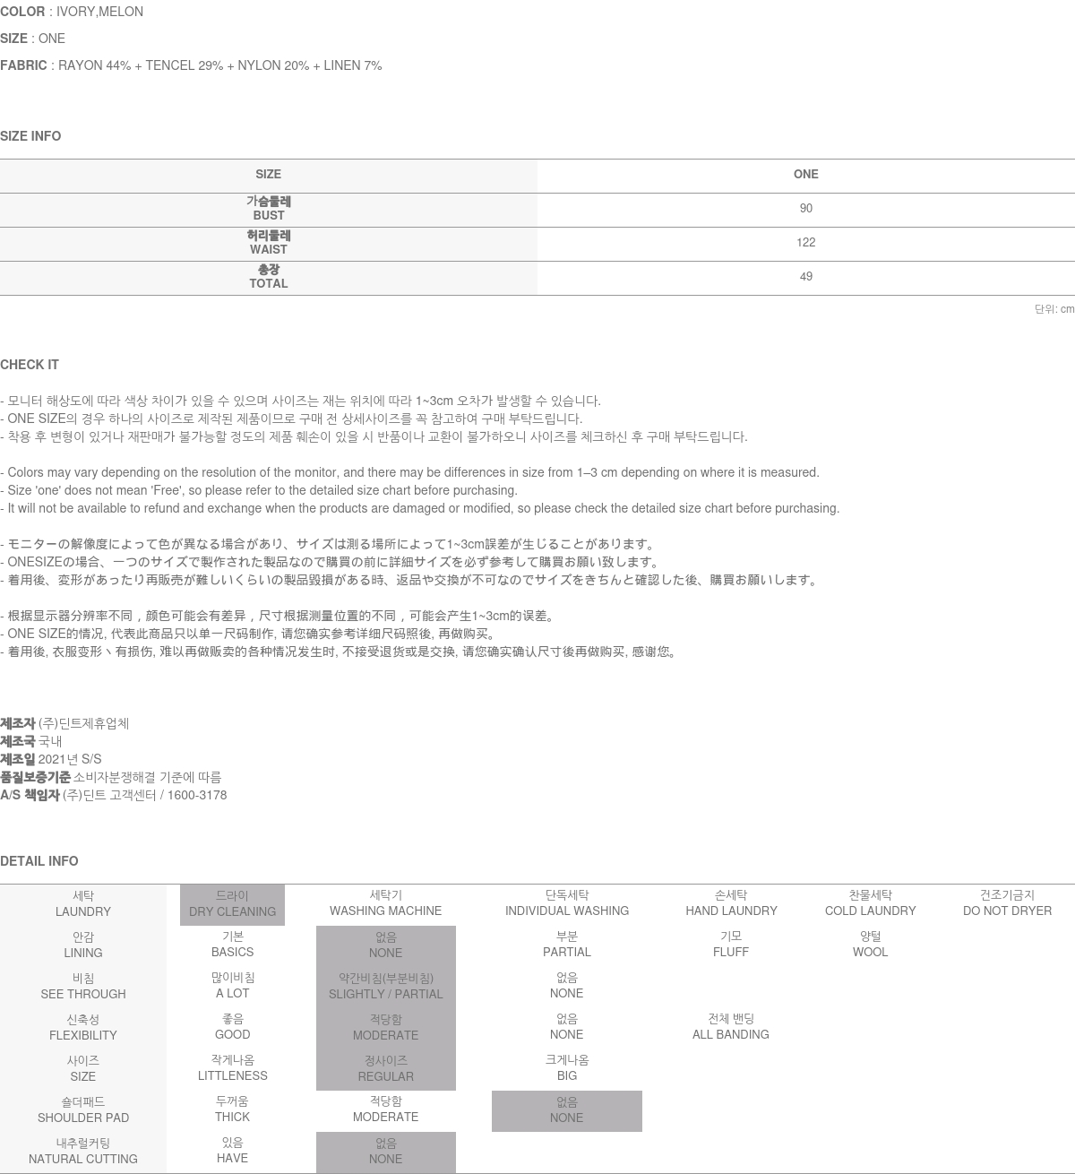
Task: Click NONE in the FLEXIBILITY row
Action: click(x=567, y=1027)
